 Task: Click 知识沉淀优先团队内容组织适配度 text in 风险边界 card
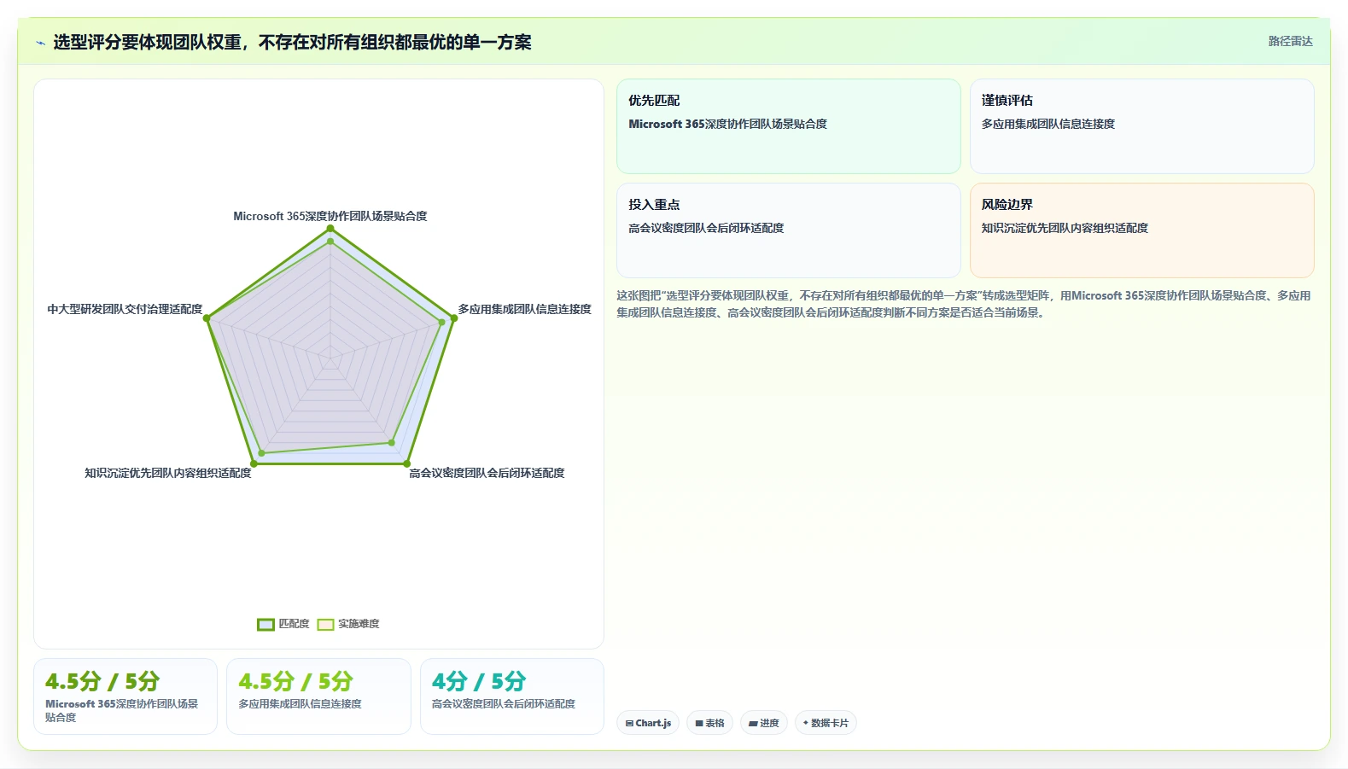(1065, 228)
